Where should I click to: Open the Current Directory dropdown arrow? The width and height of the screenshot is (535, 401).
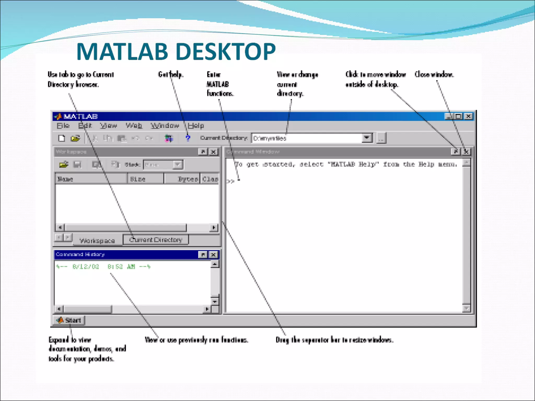(367, 138)
